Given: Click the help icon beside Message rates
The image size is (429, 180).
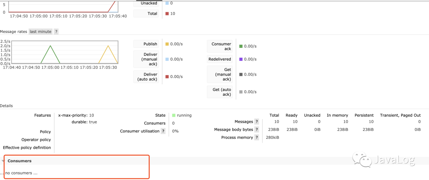Looking at the screenshot, I should (56, 32).
